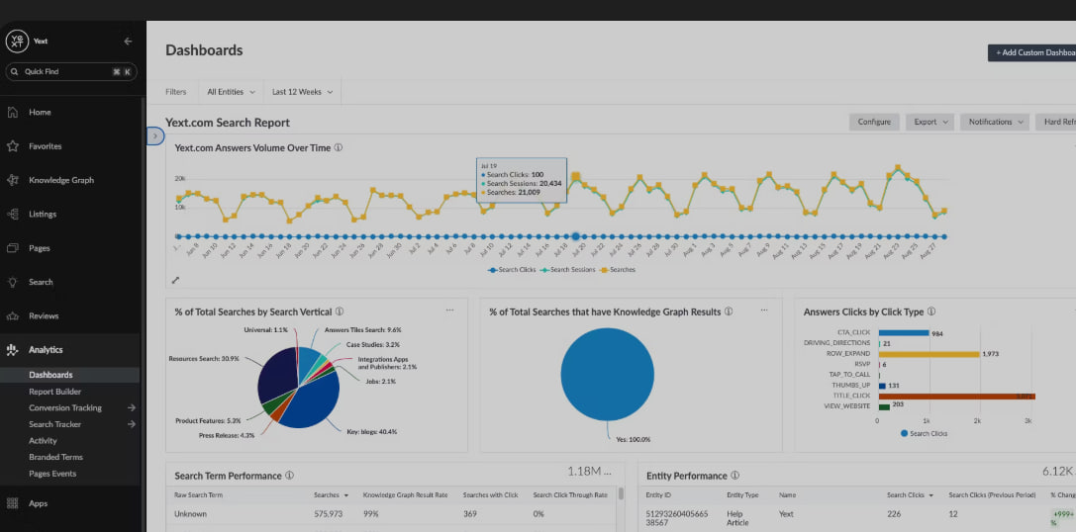The height and width of the screenshot is (532, 1076).
Task: Click the Unknown search term row
Action: (x=391, y=513)
